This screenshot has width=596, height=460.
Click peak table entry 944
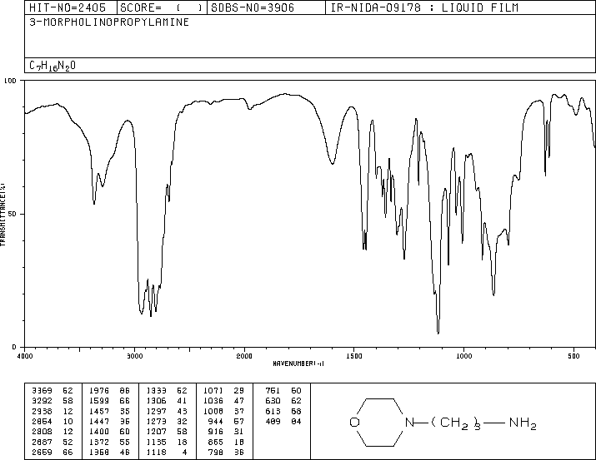point(216,421)
